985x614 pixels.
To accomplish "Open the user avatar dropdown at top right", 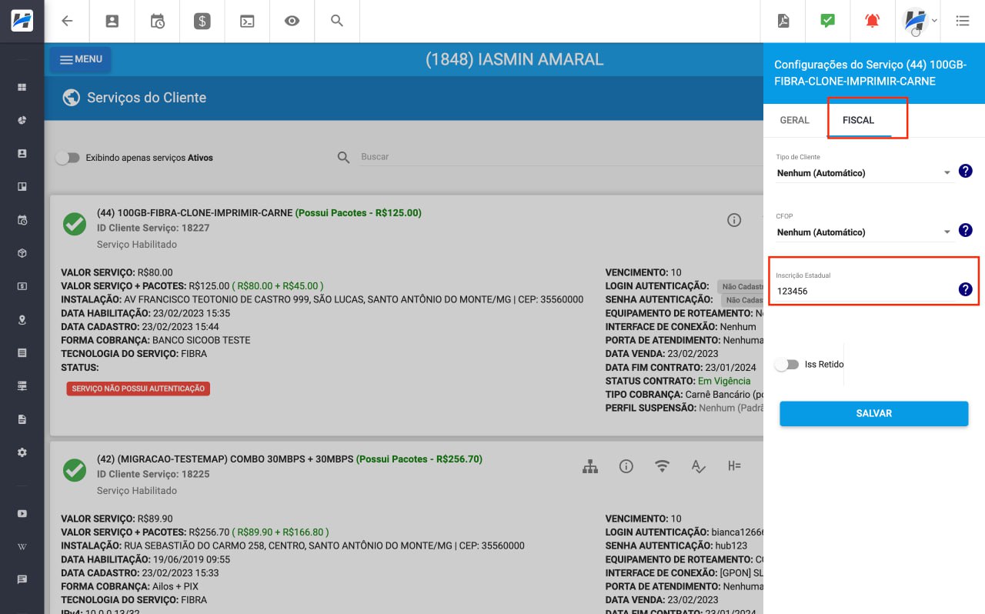I will tap(920, 21).
